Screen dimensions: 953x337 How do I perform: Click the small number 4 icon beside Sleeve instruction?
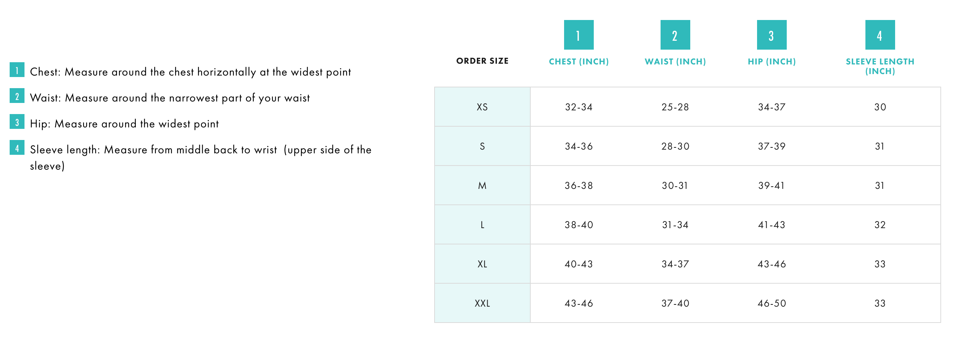(x=17, y=147)
